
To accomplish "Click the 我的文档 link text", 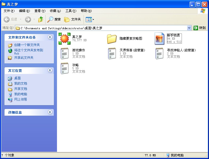I will (21, 83).
